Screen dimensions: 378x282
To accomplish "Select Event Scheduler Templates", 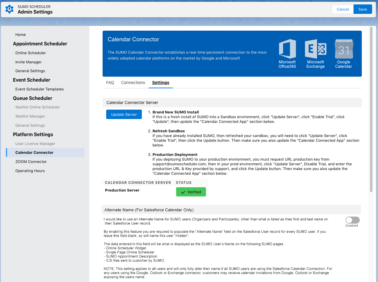I will point(40,89).
